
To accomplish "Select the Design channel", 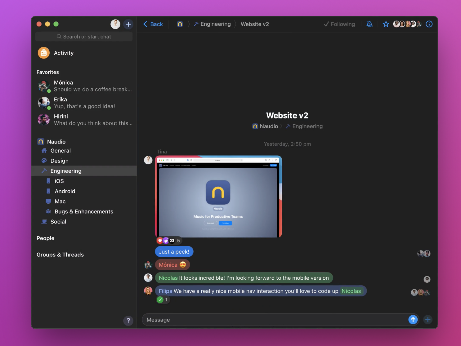I will (59, 161).
